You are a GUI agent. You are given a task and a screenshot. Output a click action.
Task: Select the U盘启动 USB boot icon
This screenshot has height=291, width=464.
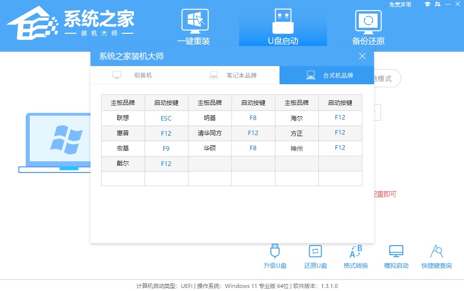pyautogui.click(x=283, y=24)
